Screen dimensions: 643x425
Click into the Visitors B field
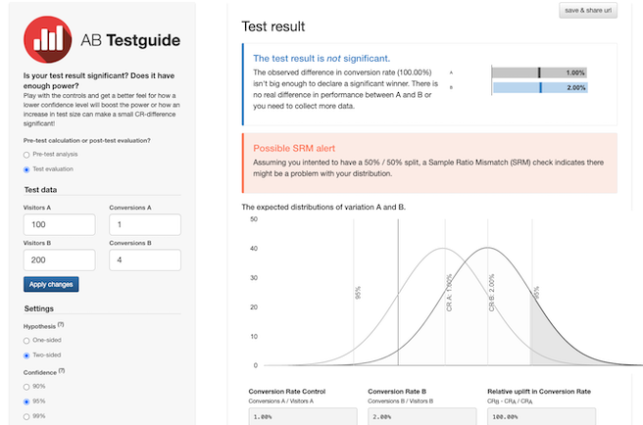click(x=59, y=260)
